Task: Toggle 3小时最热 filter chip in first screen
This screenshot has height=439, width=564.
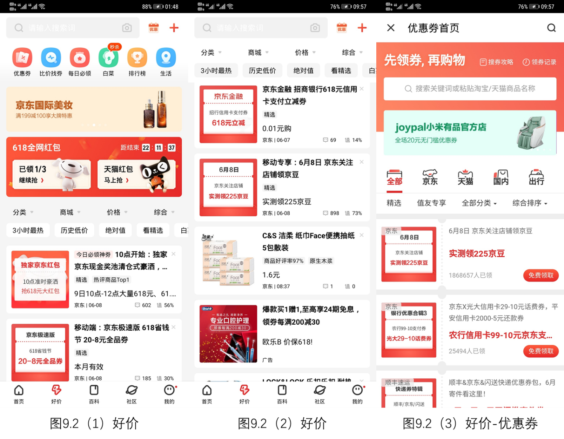Action: (28, 230)
